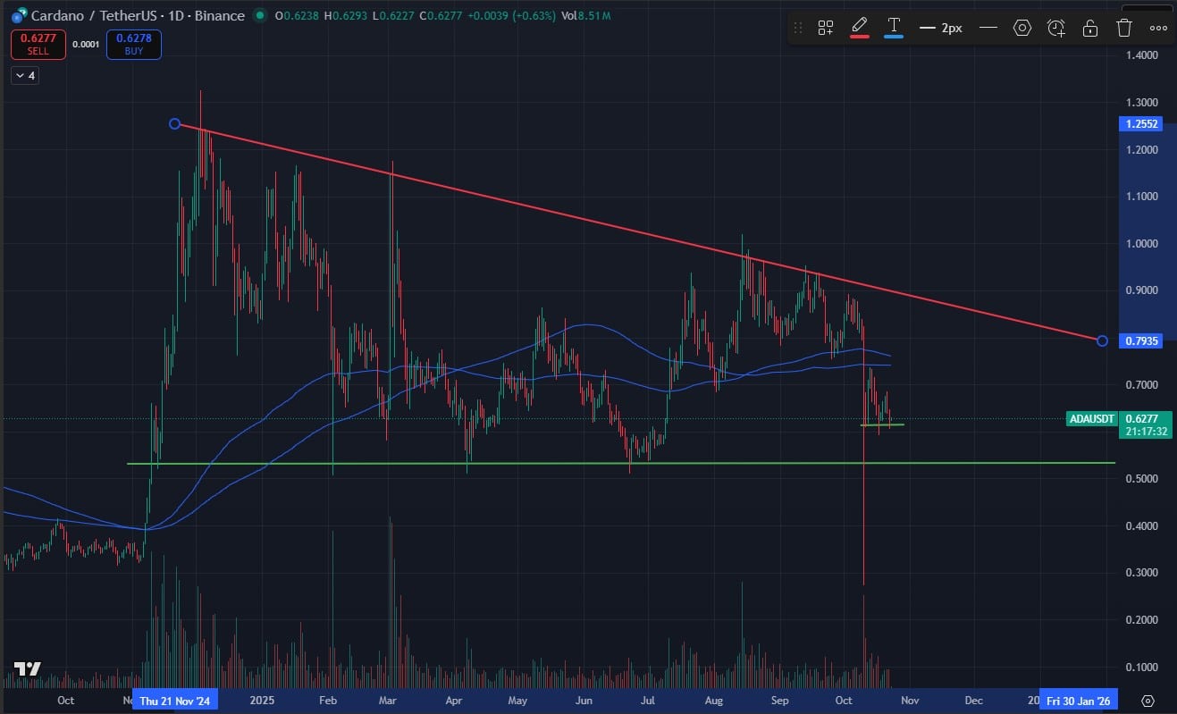The image size is (1177, 714).
Task: Open the three-dots more options menu
Action: (x=1158, y=28)
